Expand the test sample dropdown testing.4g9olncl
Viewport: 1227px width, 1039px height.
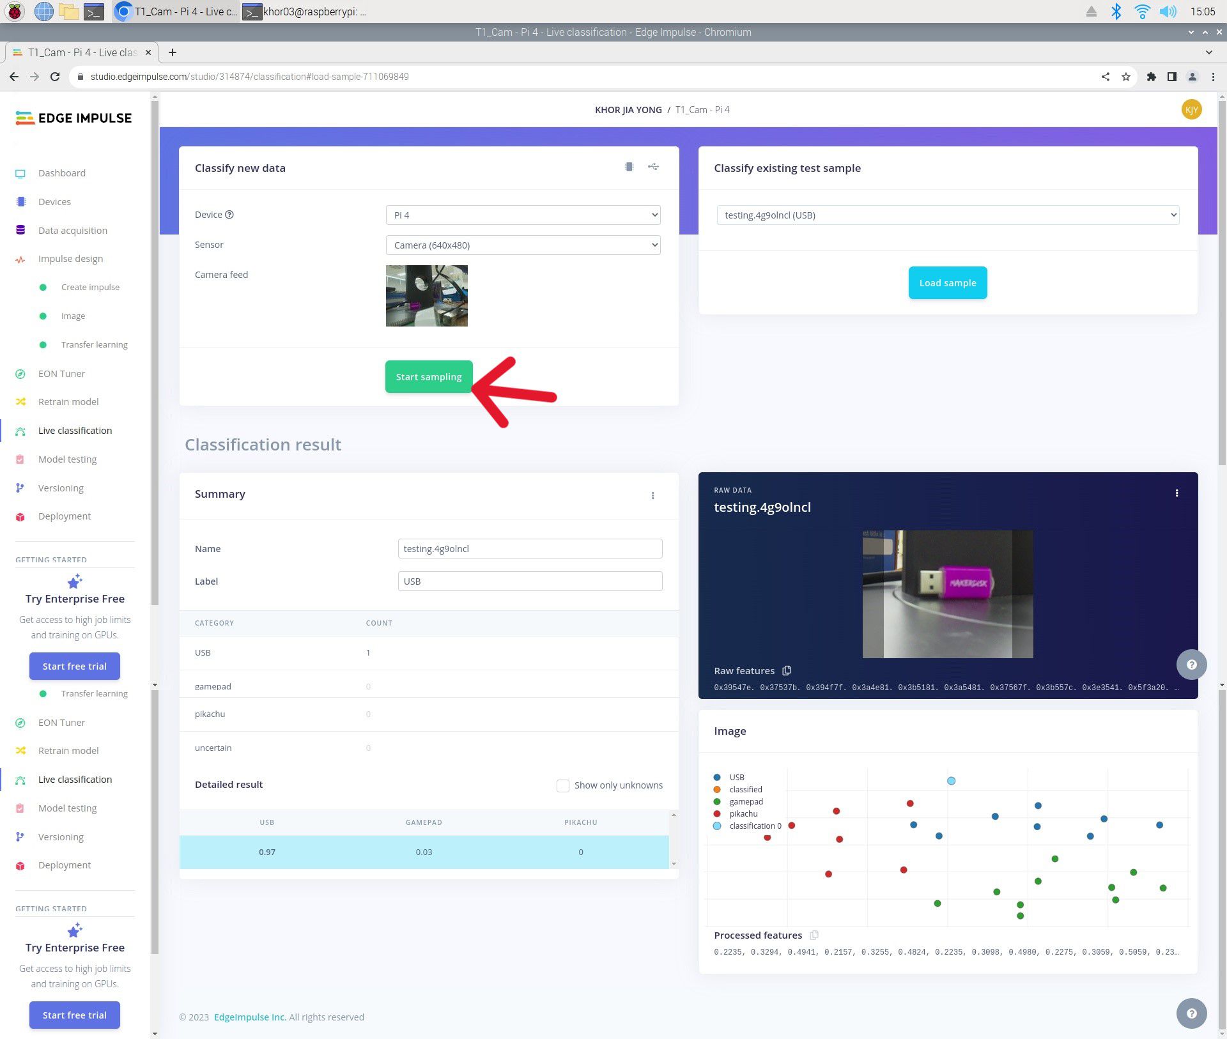point(947,215)
